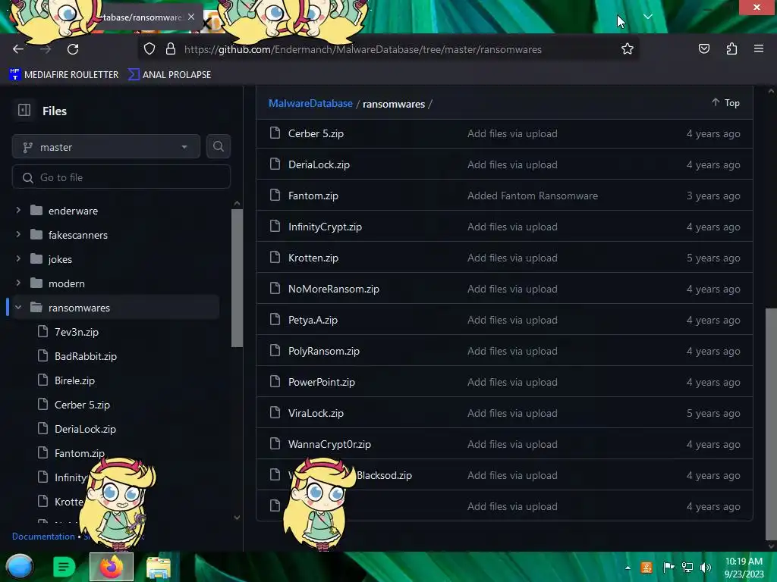
Task: Open WannaCrypt0r.zip file link
Action: click(x=329, y=444)
